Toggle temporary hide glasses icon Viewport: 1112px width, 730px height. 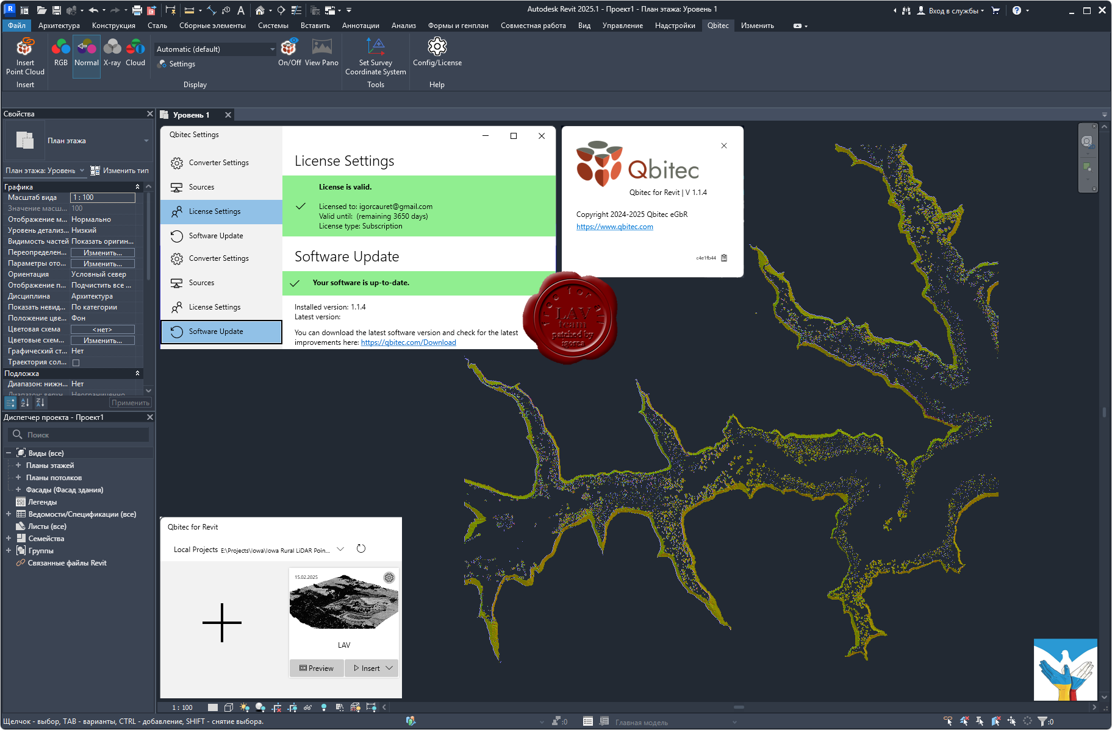pyautogui.click(x=307, y=707)
